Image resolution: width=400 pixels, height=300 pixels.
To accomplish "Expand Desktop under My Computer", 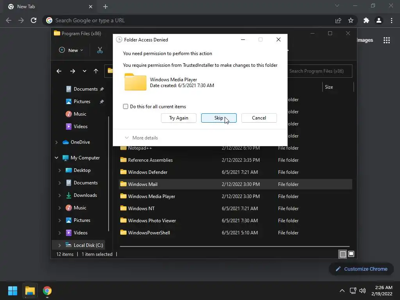I will [60, 170].
